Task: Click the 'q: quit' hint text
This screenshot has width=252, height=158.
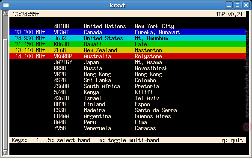Action: pyautogui.click(x=232, y=140)
